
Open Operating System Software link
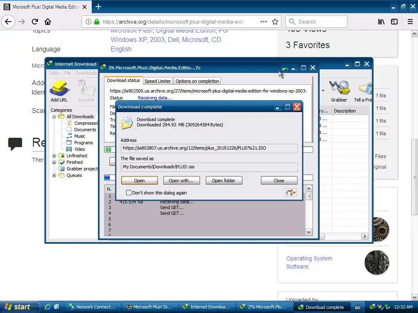click(309, 262)
